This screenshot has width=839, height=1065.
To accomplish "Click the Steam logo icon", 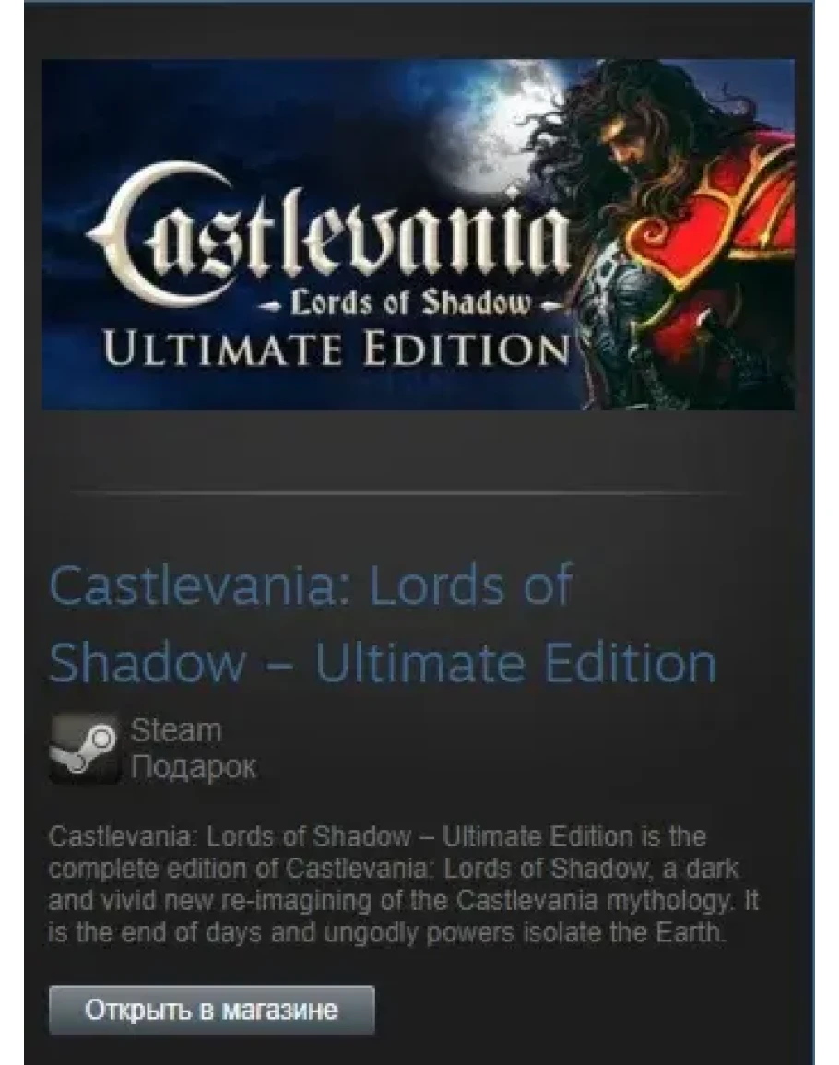I will coord(85,749).
